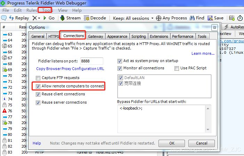Screen dimensions: 244x156
Task: Click the camera screenshot toolbar icon
Action: coord(232,18)
